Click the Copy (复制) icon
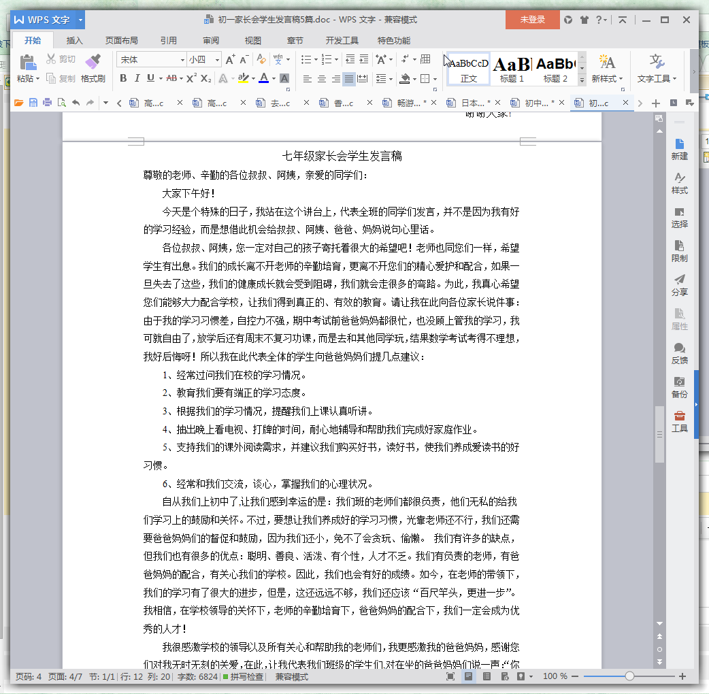709x694 pixels. coord(51,79)
